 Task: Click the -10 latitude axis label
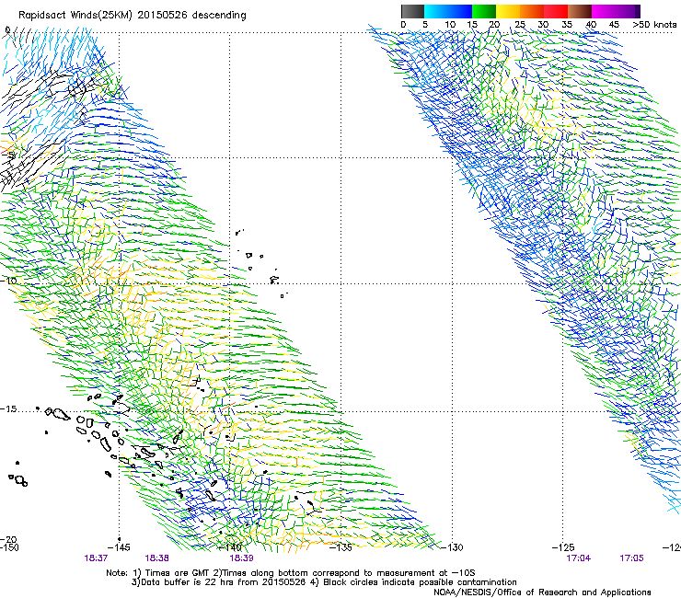(8, 281)
